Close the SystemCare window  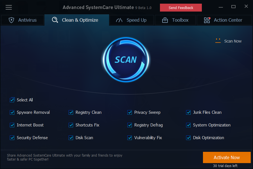click(x=246, y=6)
